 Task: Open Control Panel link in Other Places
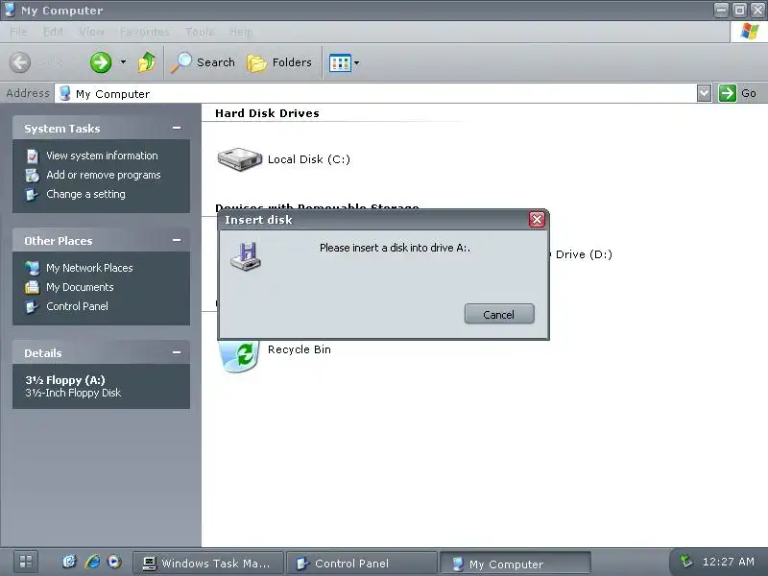pyautogui.click(x=77, y=306)
